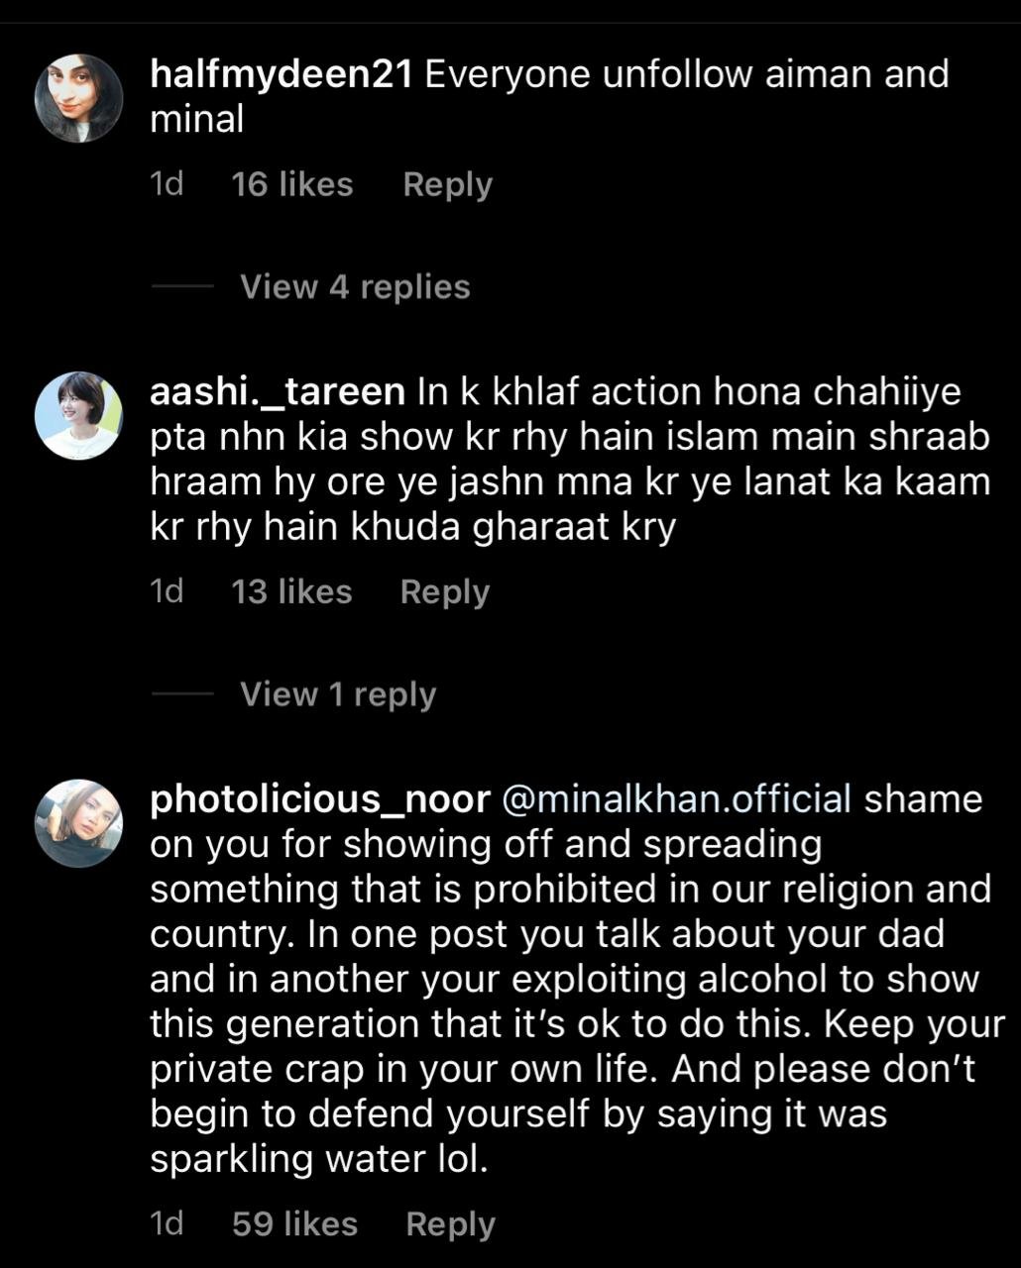The height and width of the screenshot is (1268, 1021).
Task: Open photolicious_noor's profile picture
Action: pyautogui.click(x=78, y=822)
